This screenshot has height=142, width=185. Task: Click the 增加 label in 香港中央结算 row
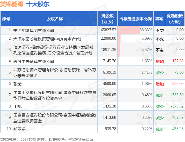click(160, 61)
